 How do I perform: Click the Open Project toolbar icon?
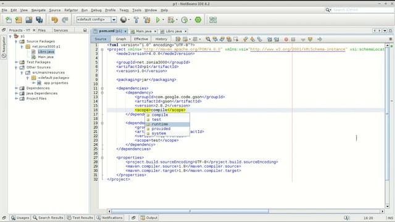[29, 20]
